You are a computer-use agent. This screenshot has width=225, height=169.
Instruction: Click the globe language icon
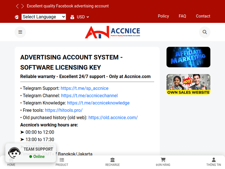[x=17, y=17]
